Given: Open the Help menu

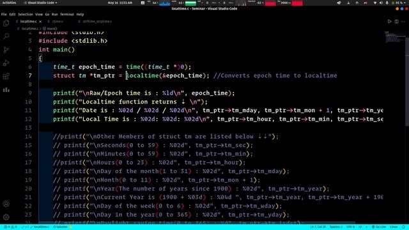Looking at the screenshot, I should point(80,14).
